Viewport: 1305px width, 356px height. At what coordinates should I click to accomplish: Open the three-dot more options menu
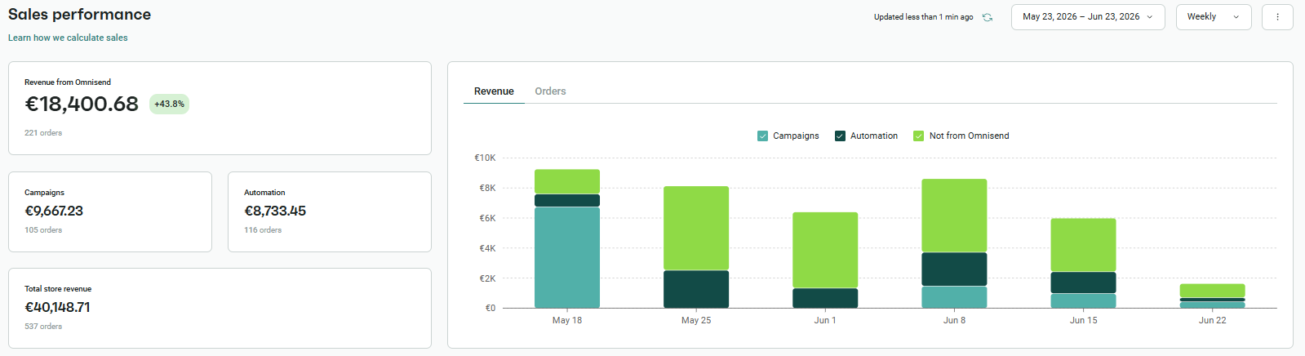coord(1277,17)
